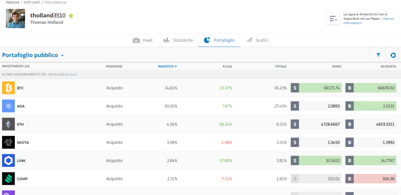Click the ETH P/L value 68.34%

click(x=226, y=124)
